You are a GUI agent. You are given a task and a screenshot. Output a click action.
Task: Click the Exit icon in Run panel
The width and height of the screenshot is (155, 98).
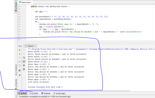point(20,66)
